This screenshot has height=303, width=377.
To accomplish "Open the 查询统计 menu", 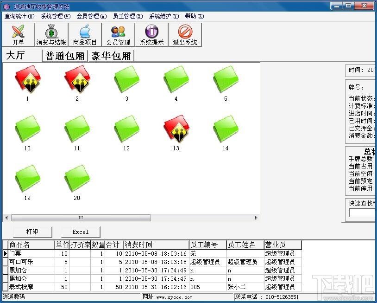I will pos(19,16).
